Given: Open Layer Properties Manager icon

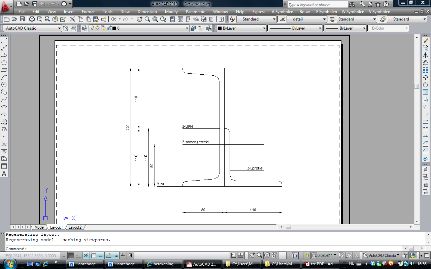Looking at the screenshot, I should click(84, 28).
